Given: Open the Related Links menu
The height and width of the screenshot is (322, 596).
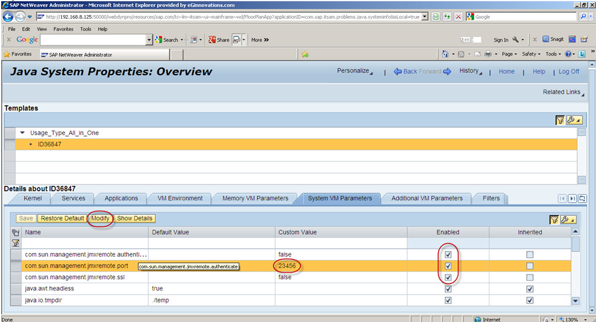Looking at the screenshot, I should [563, 92].
